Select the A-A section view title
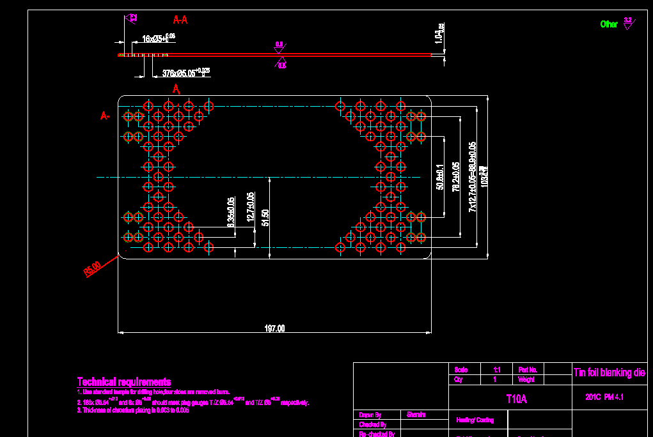This screenshot has width=653, height=437. tap(180, 20)
